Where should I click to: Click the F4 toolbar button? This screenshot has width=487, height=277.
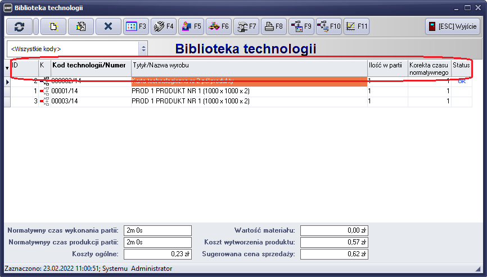click(163, 26)
